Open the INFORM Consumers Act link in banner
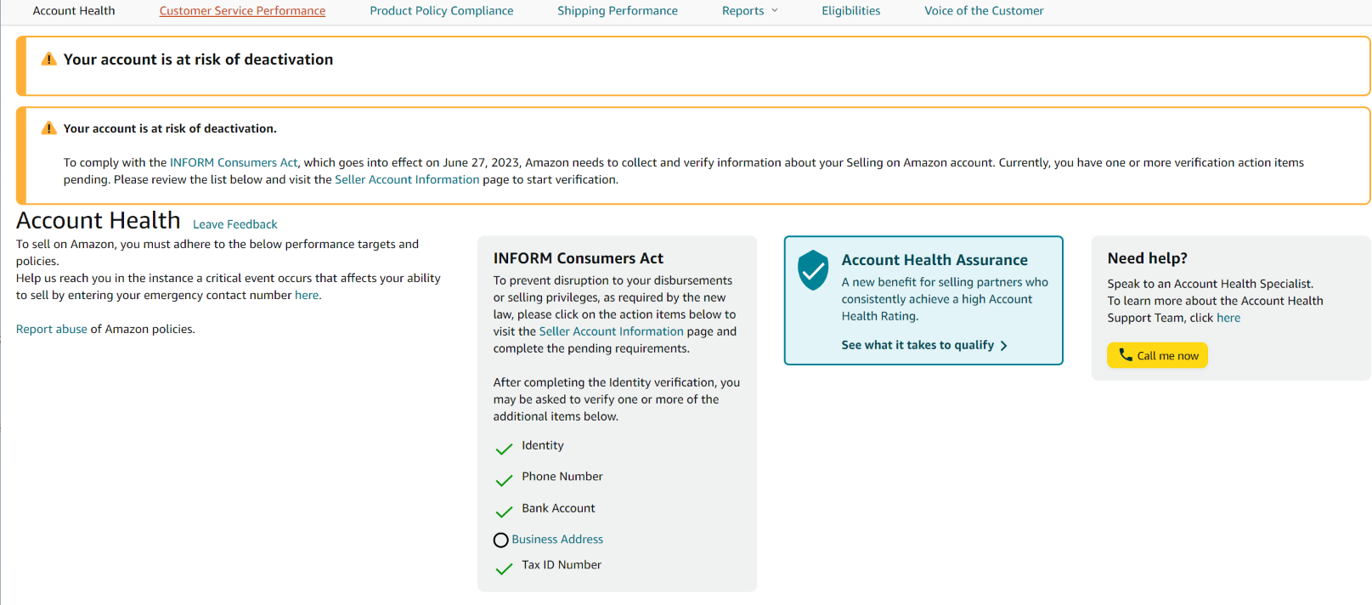Image resolution: width=1372 pixels, height=605 pixels. click(x=234, y=162)
